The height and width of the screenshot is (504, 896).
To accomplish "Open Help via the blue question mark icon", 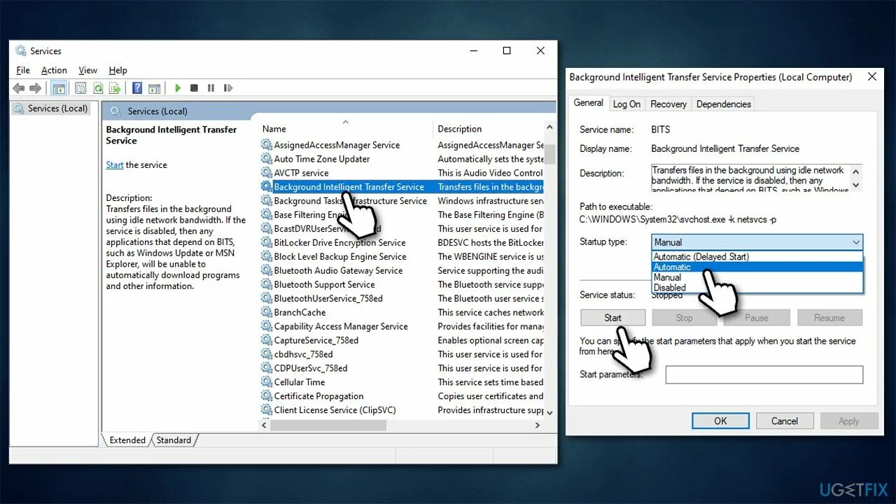I will [x=137, y=88].
